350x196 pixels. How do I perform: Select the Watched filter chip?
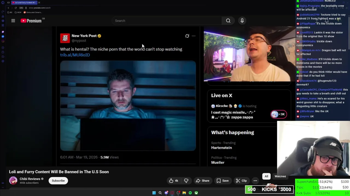(280, 176)
